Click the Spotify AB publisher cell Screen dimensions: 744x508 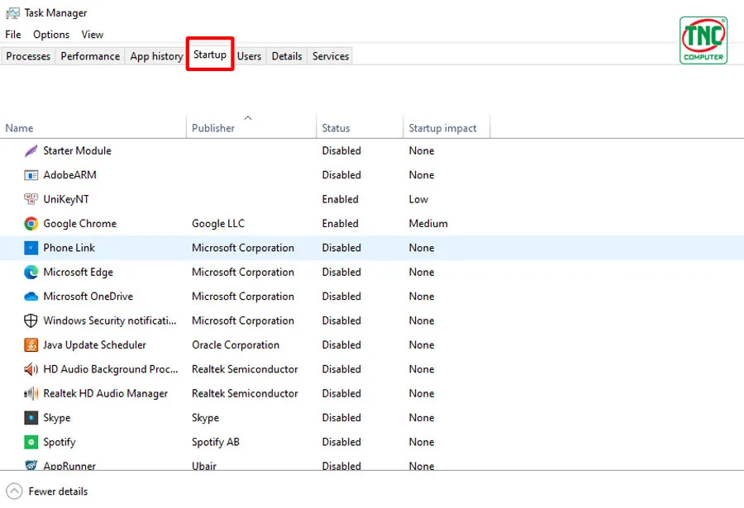pos(216,442)
